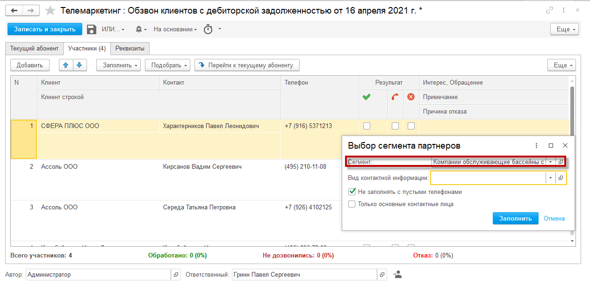
Task: Switch to the Текущий абонент tab
Action: tap(34, 48)
